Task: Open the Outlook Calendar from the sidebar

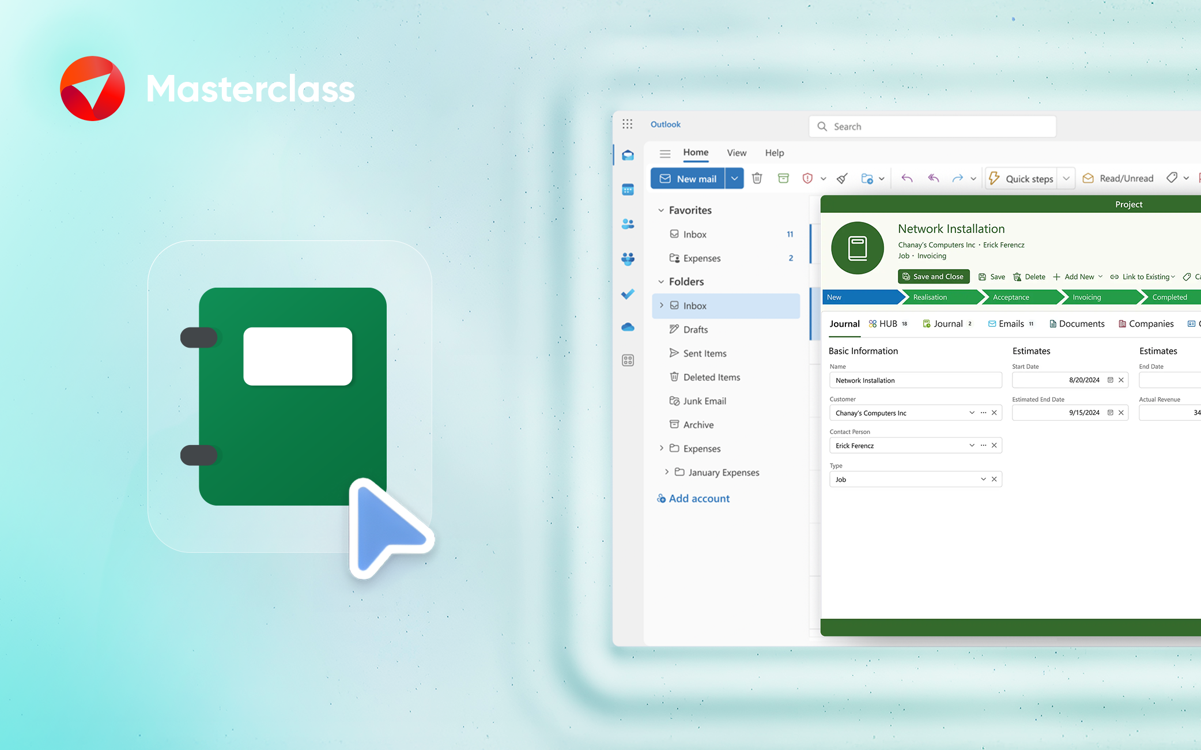Action: pyautogui.click(x=628, y=189)
